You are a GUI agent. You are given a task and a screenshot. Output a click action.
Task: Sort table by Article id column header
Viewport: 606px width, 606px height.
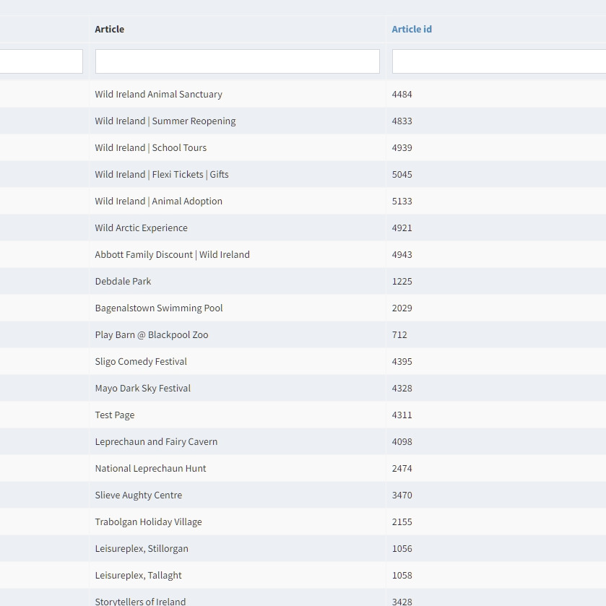pos(412,30)
